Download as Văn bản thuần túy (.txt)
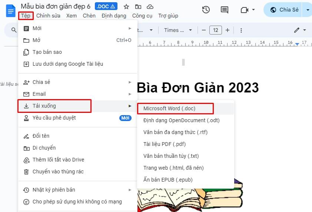The image size is (312, 212). [x=185, y=156]
